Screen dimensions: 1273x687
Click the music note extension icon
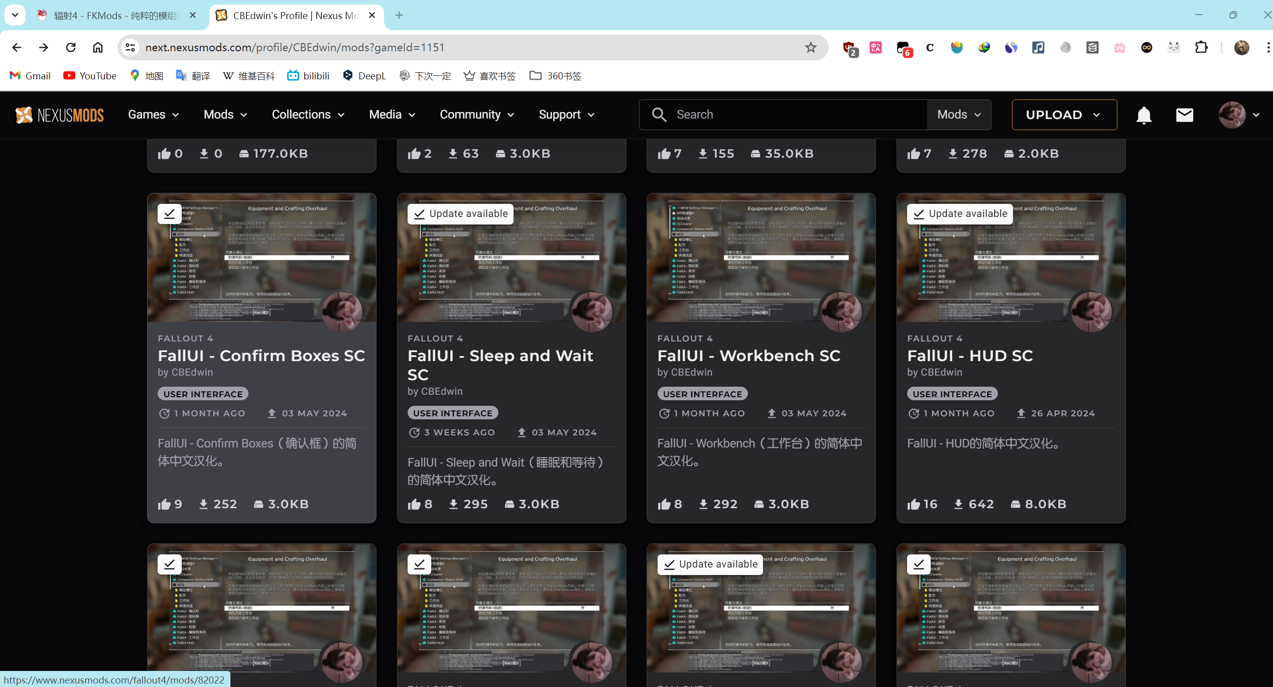coord(1038,47)
